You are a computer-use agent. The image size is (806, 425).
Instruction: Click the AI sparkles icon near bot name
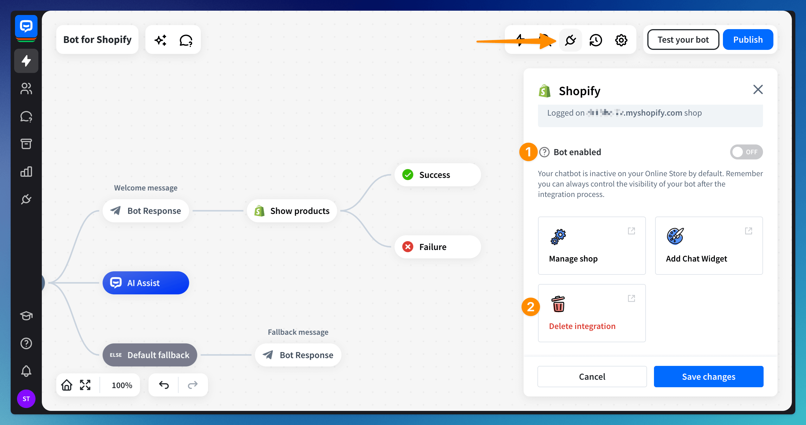coord(160,40)
